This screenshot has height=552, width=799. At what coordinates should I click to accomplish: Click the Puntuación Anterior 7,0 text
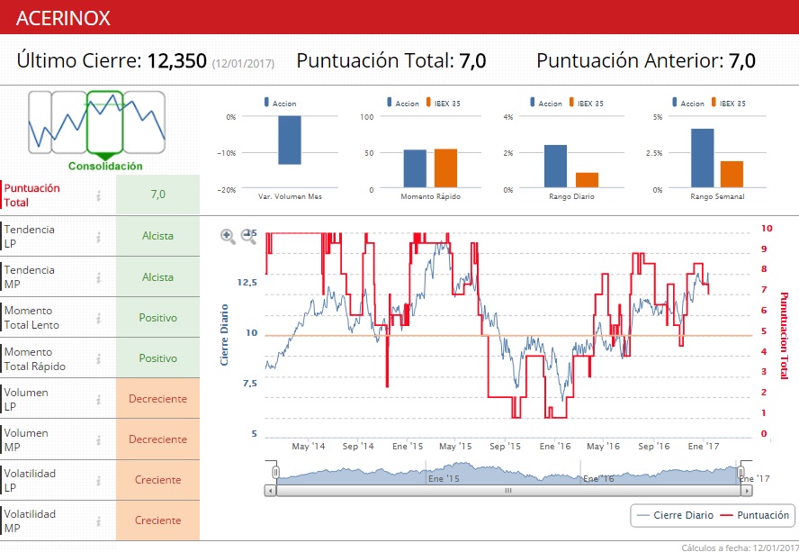click(646, 60)
